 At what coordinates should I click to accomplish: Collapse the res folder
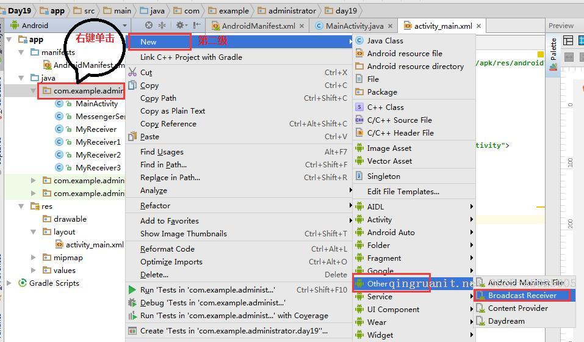click(x=21, y=206)
